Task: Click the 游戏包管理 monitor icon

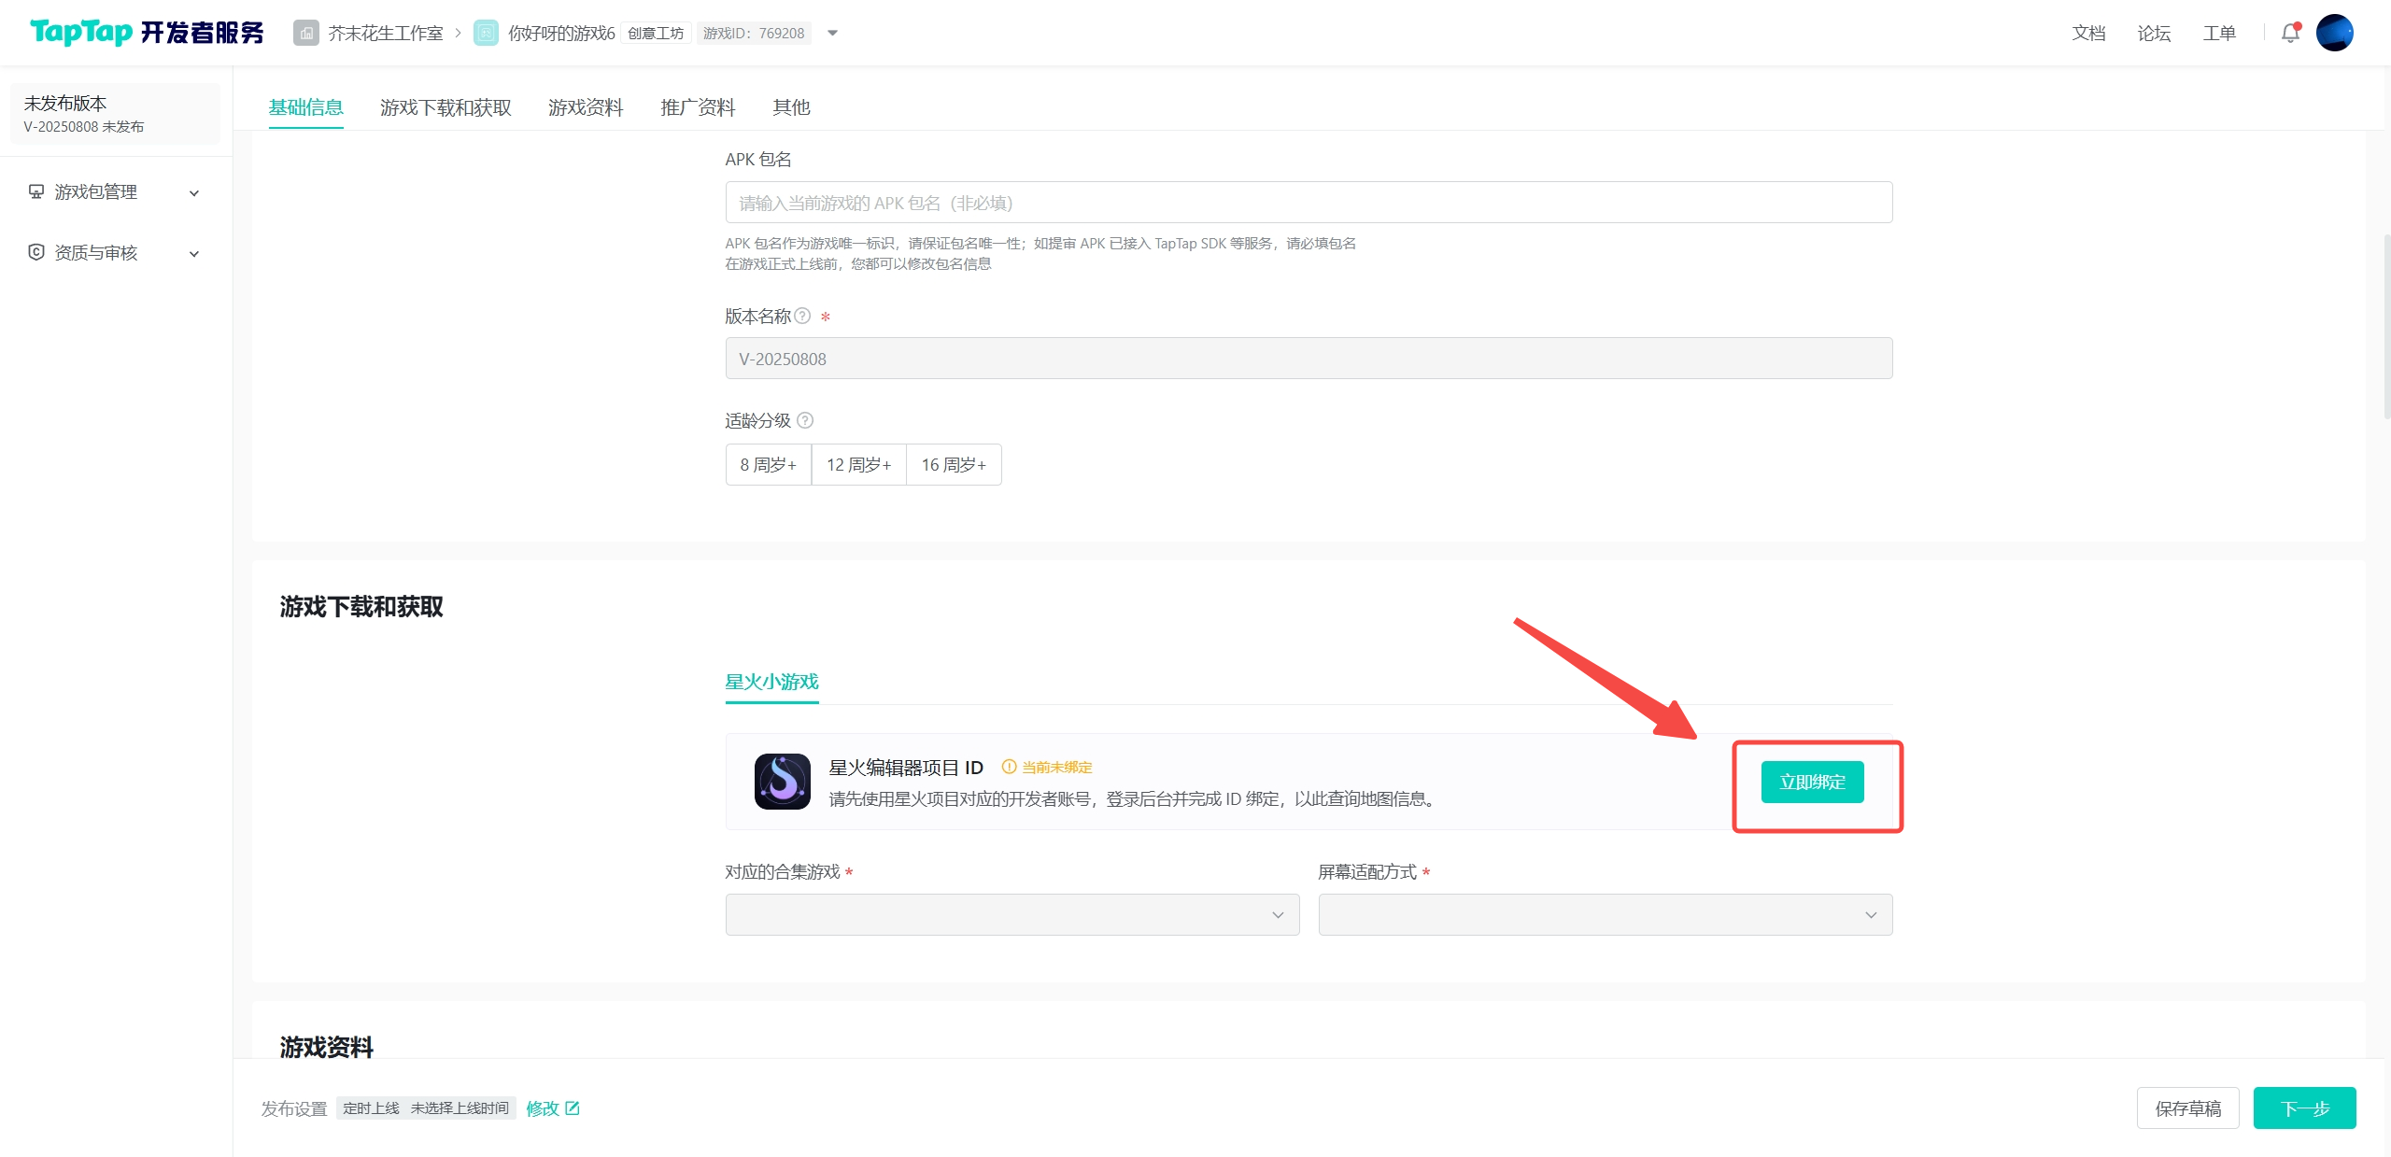Action: click(x=36, y=191)
